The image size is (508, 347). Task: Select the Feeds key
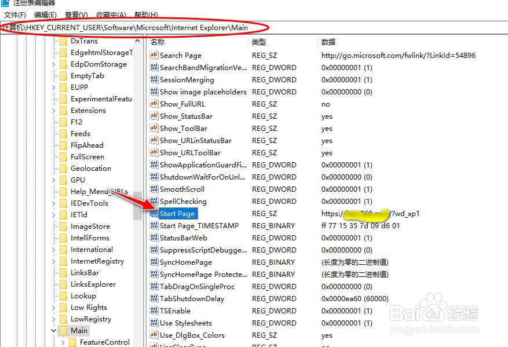coord(81,133)
